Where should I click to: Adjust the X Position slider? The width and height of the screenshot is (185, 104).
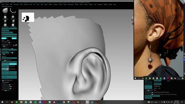click(9, 84)
